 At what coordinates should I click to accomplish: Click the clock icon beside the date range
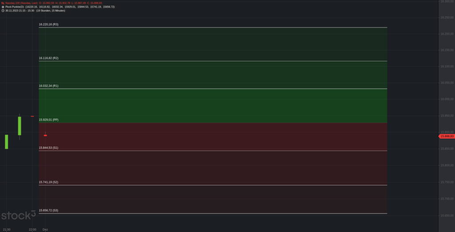click(x=3, y=11)
